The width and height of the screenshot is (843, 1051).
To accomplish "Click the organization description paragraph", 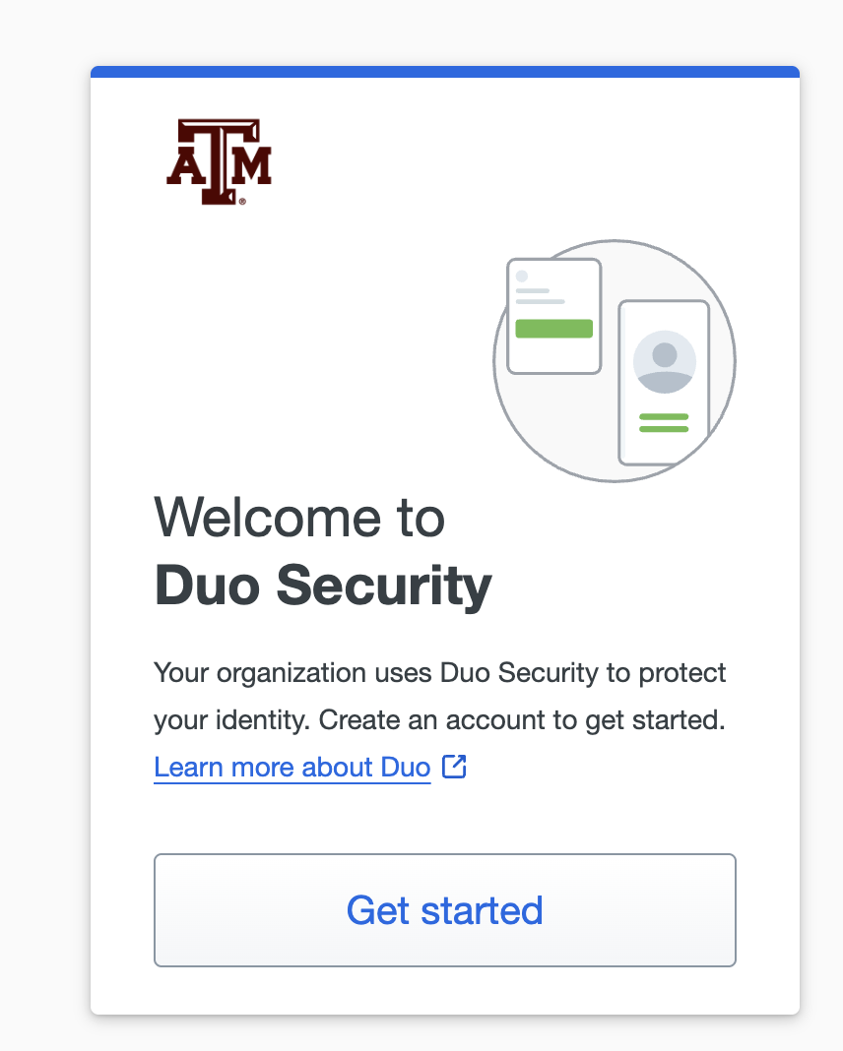I will click(439, 696).
